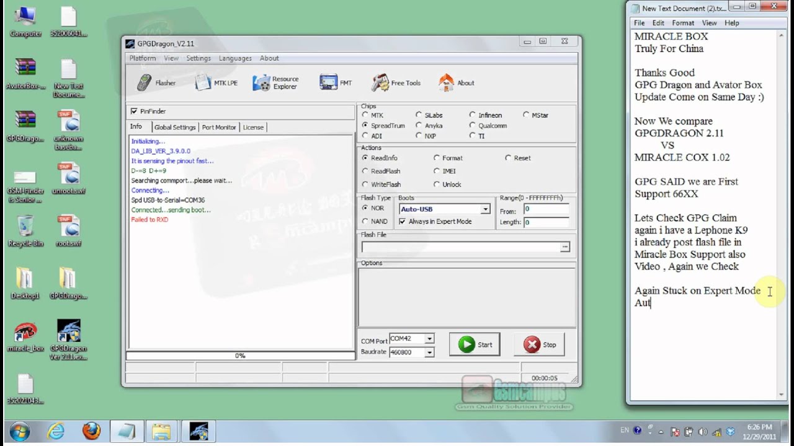Viewport: 794px width, 446px height.
Task: Browse for flash file with ellipsis button
Action: [x=564, y=247]
